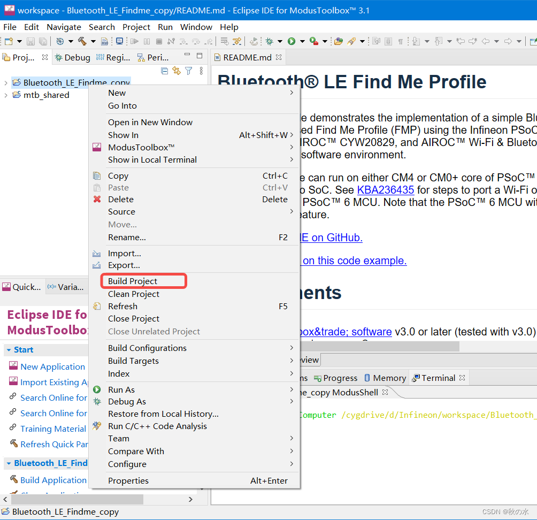Open the Project Explorer view menu dots
The width and height of the screenshot is (537, 520).
point(201,71)
